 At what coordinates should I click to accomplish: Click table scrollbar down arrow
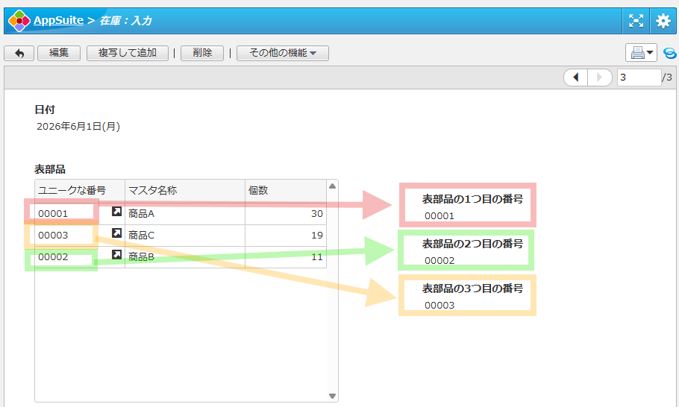click(x=332, y=396)
